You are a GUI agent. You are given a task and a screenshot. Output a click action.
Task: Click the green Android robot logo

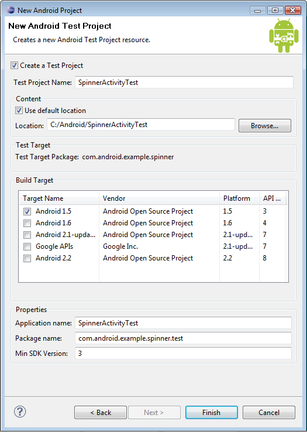click(284, 36)
